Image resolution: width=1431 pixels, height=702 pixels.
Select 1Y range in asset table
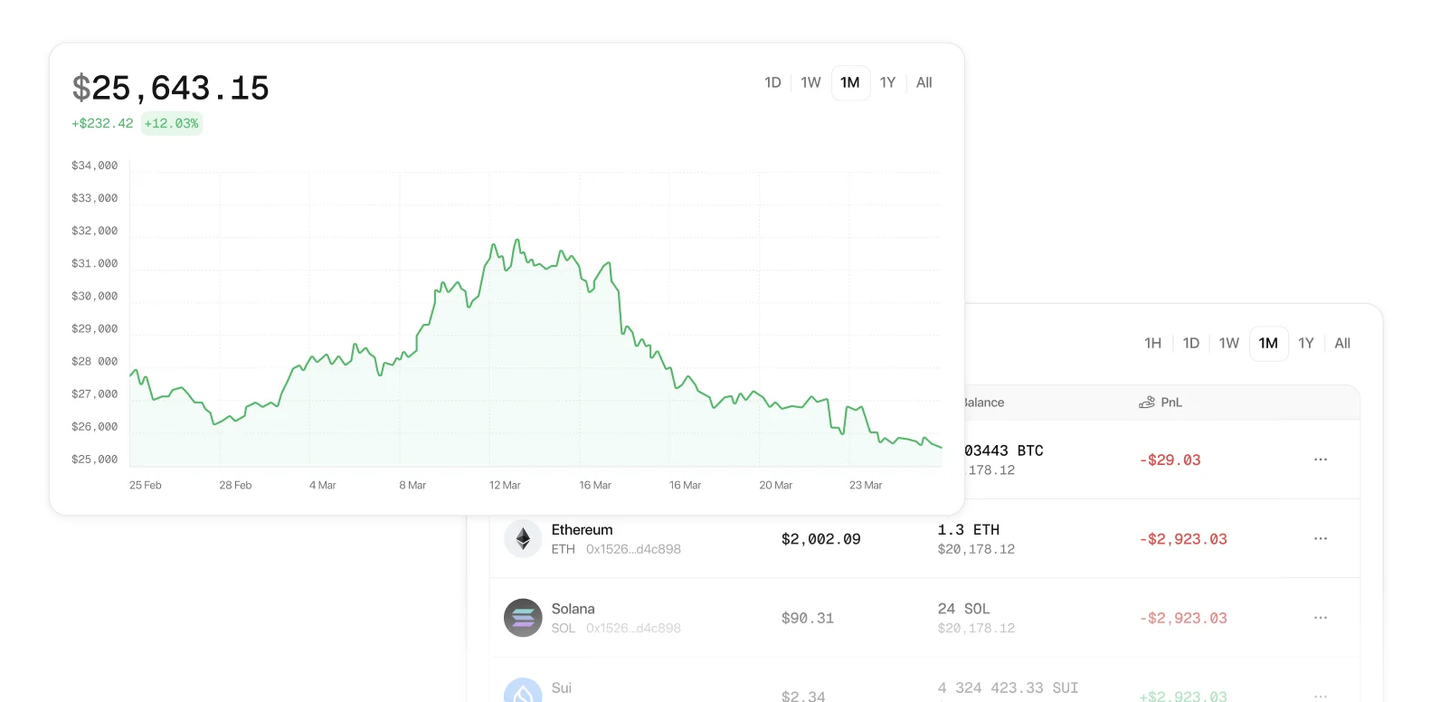pyautogui.click(x=1305, y=343)
